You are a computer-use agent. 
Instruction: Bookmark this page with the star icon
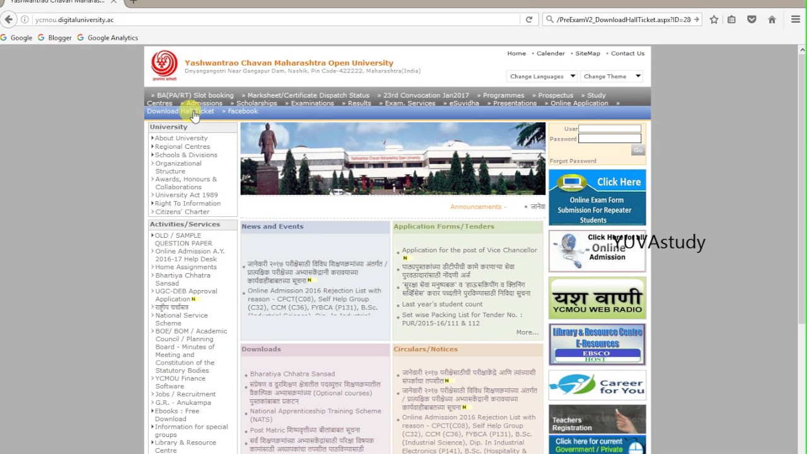(x=714, y=20)
